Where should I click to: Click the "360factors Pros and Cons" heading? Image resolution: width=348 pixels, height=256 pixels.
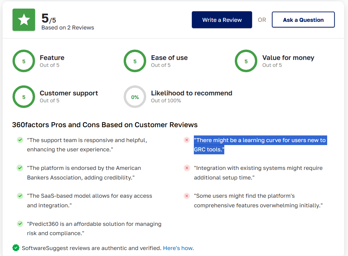tap(105, 125)
